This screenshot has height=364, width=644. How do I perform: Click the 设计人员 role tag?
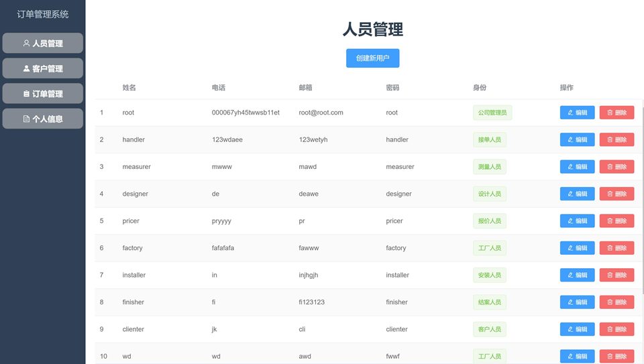[x=489, y=194]
